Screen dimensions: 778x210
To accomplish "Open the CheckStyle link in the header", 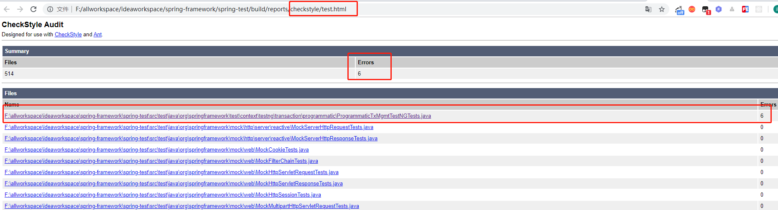I will point(68,35).
